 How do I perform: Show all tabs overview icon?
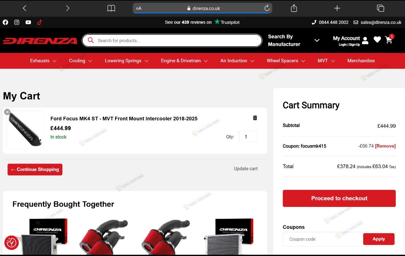click(380, 8)
